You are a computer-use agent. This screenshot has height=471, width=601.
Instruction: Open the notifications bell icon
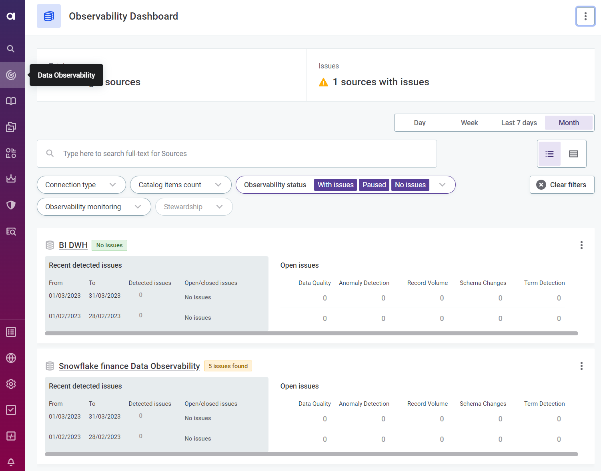point(11,462)
